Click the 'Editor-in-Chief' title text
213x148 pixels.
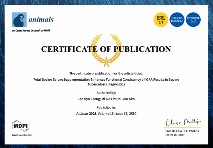(175, 135)
